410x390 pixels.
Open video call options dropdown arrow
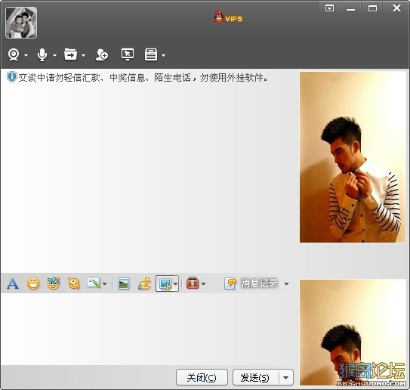coord(26,55)
